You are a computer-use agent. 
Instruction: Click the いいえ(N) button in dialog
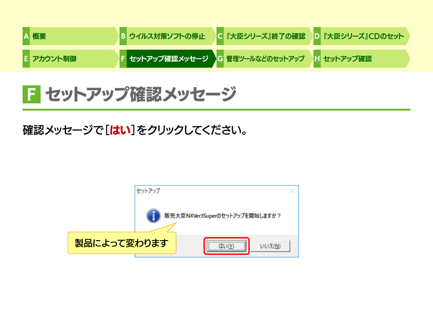tap(270, 246)
